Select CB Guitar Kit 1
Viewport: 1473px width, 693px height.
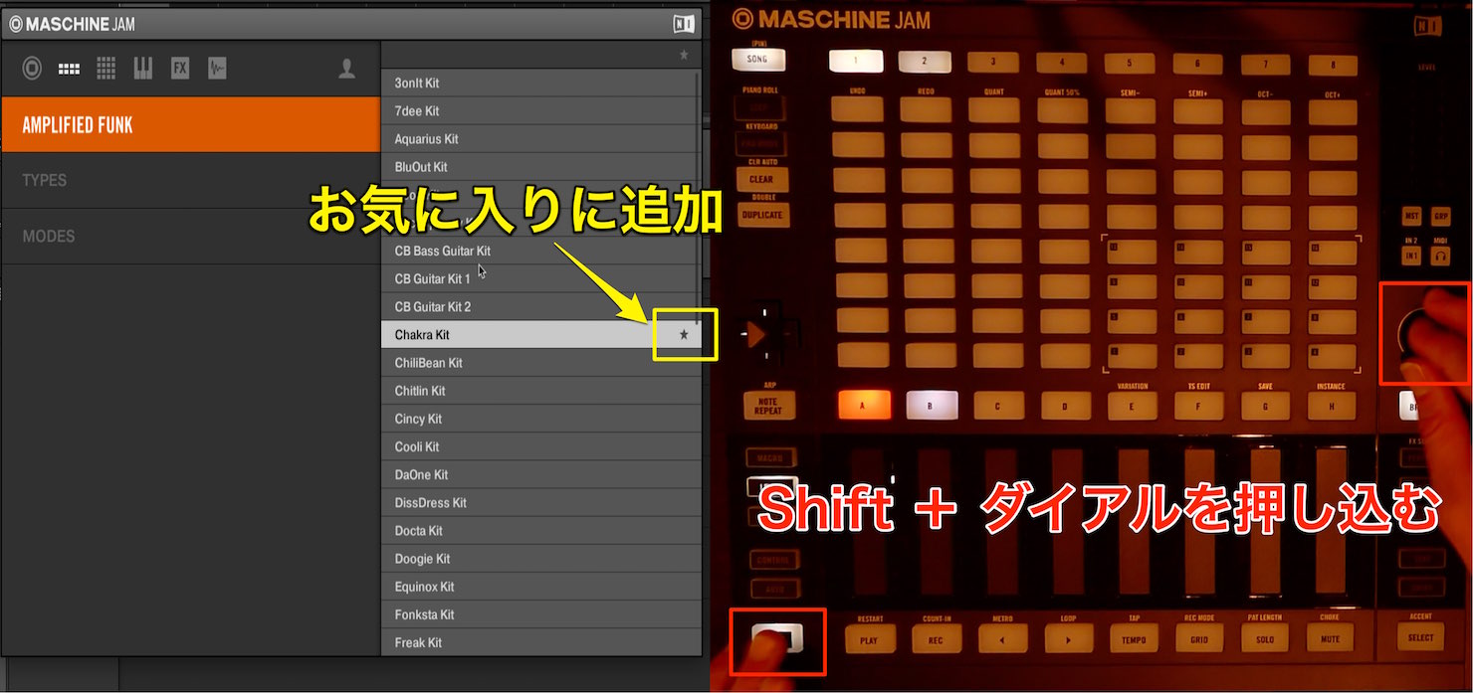click(x=540, y=278)
